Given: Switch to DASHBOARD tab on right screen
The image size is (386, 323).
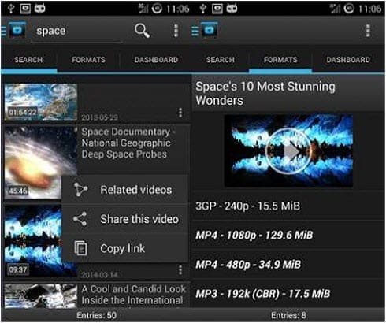Looking at the screenshot, I should click(x=348, y=60).
